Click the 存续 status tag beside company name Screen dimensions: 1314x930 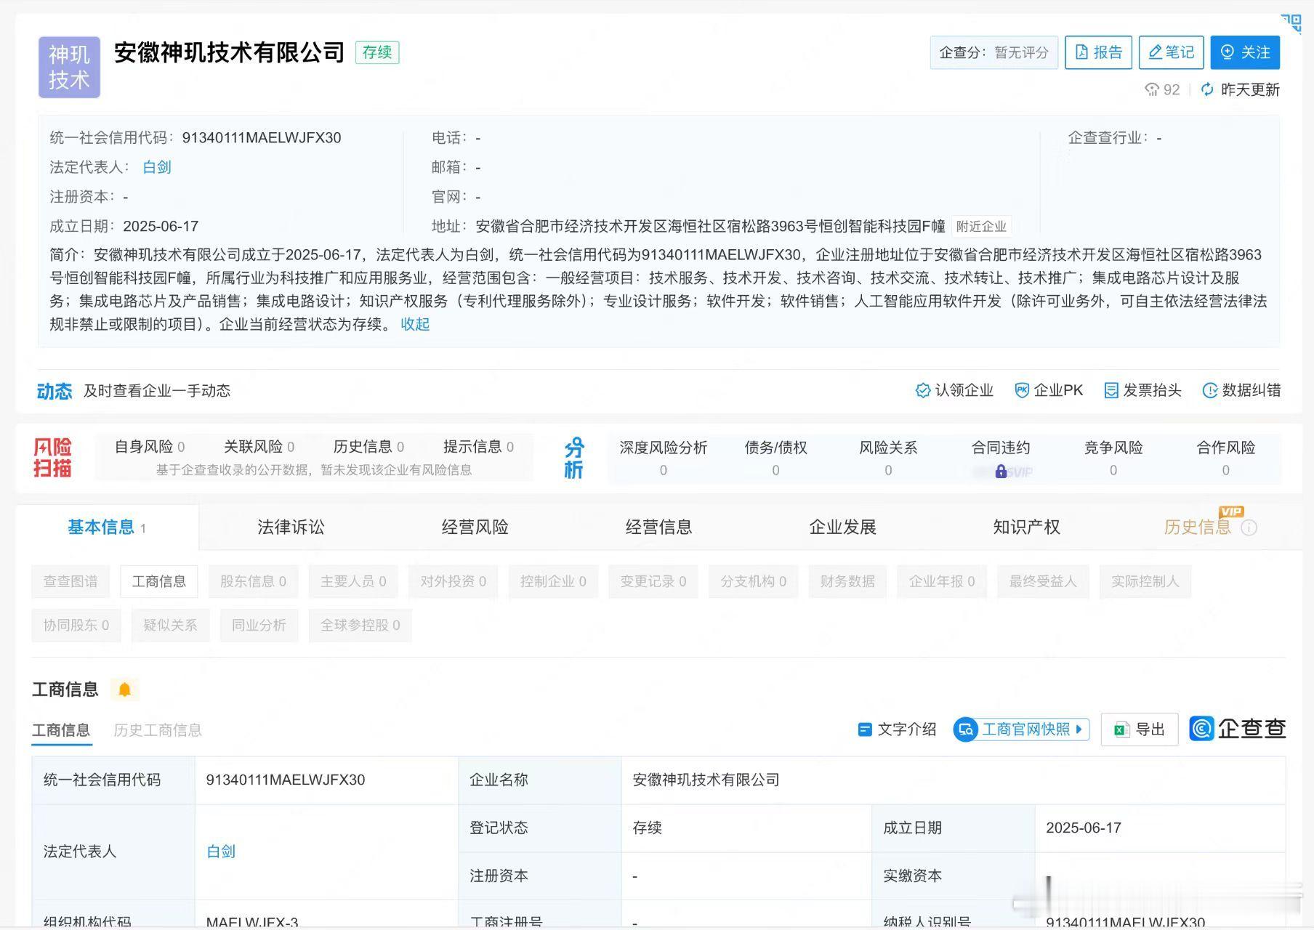click(x=377, y=52)
